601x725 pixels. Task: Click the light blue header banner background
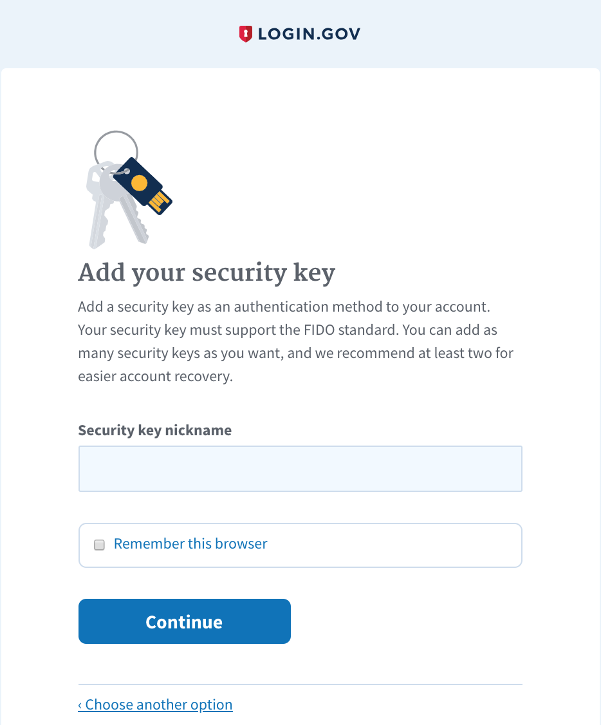pos(483,32)
